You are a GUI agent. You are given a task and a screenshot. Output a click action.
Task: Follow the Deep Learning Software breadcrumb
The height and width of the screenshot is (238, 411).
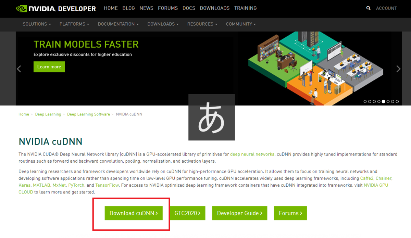point(88,114)
